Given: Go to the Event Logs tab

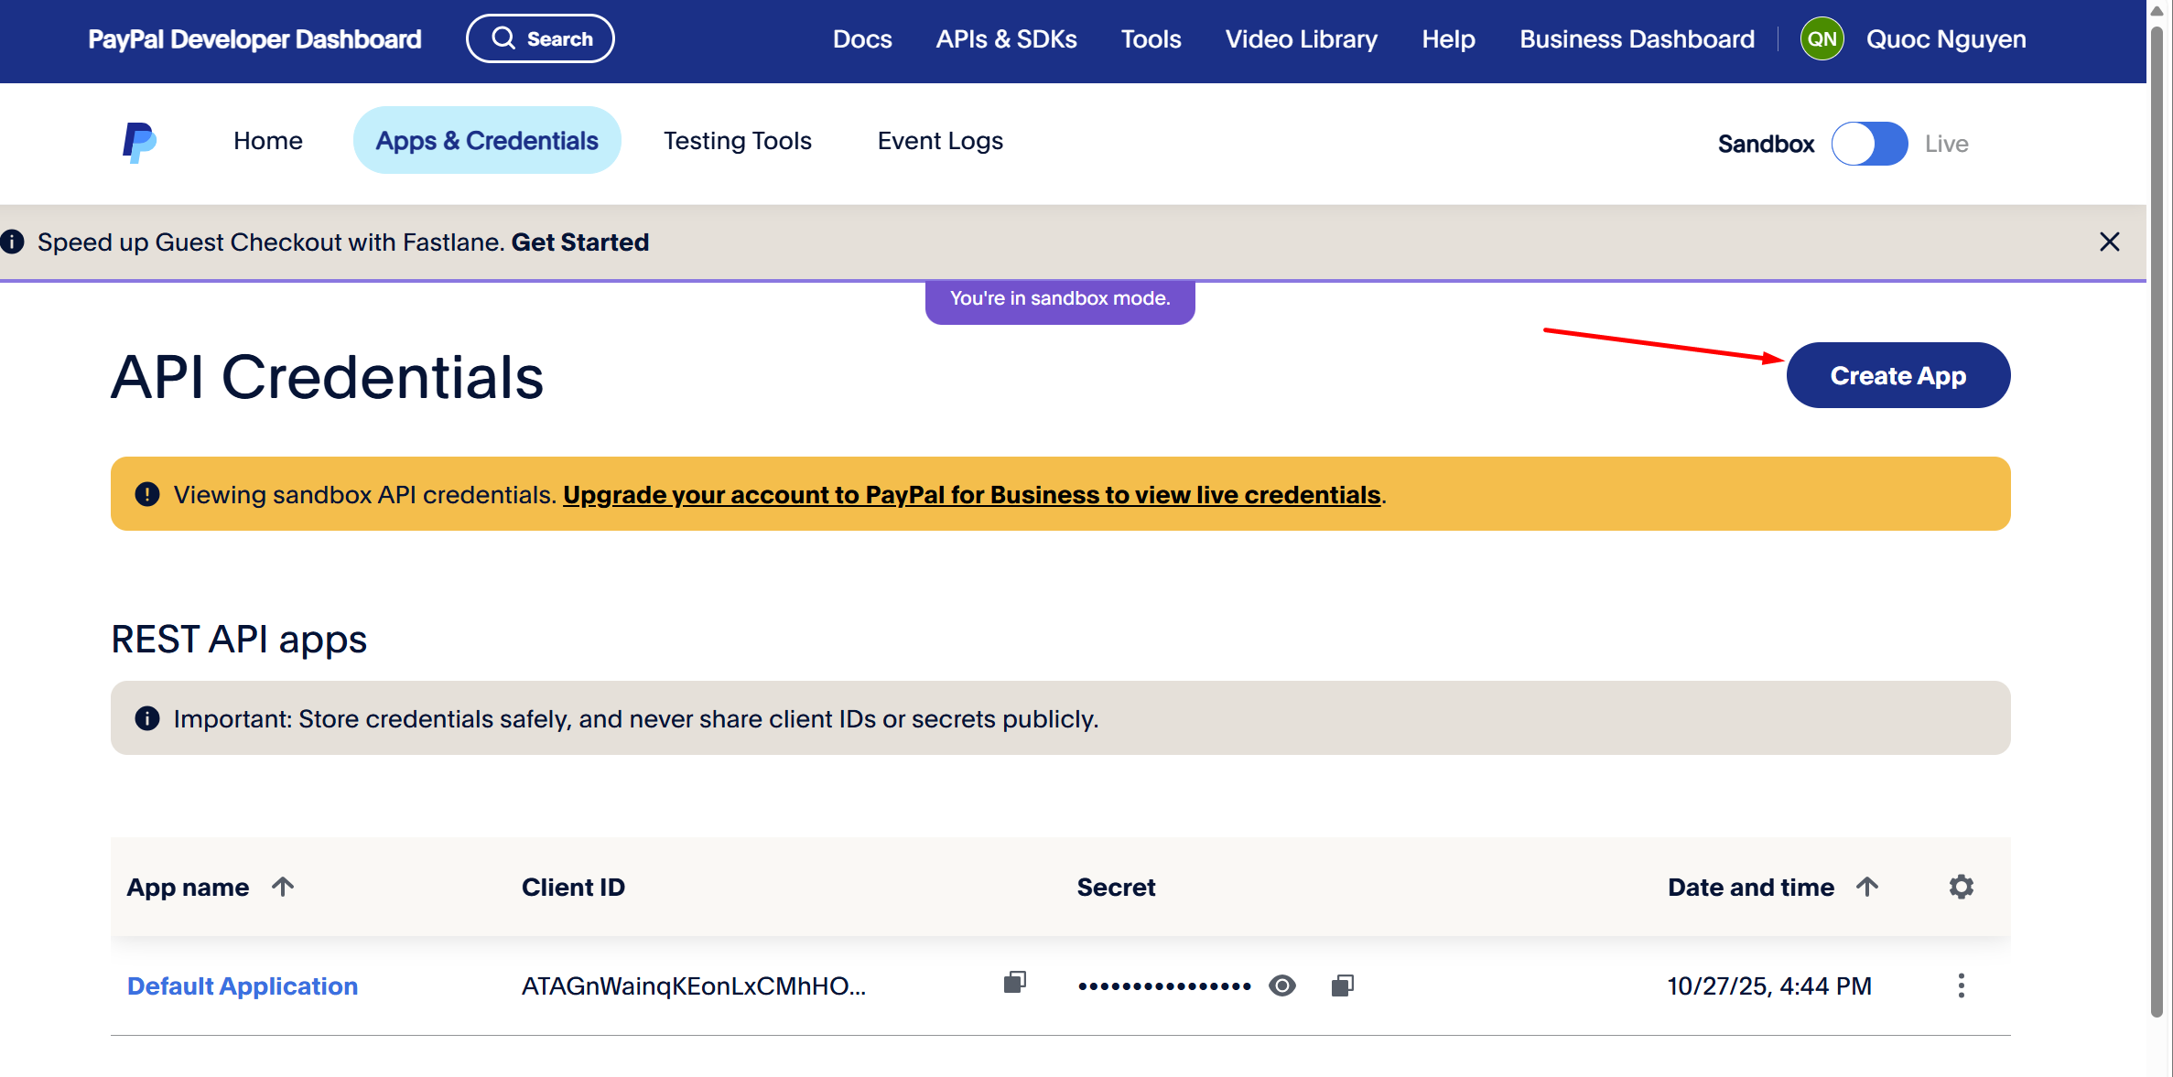Looking at the screenshot, I should pos(940,141).
